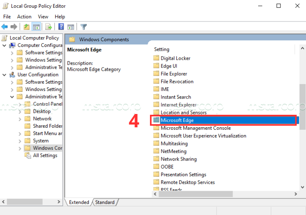Click the Back arrow toolbar icon
The width and height of the screenshot is (306, 215).
pyautogui.click(x=4, y=27)
